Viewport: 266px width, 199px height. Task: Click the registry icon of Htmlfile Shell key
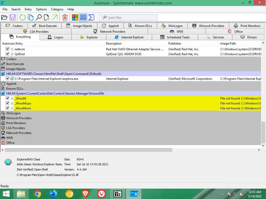click(3, 74)
